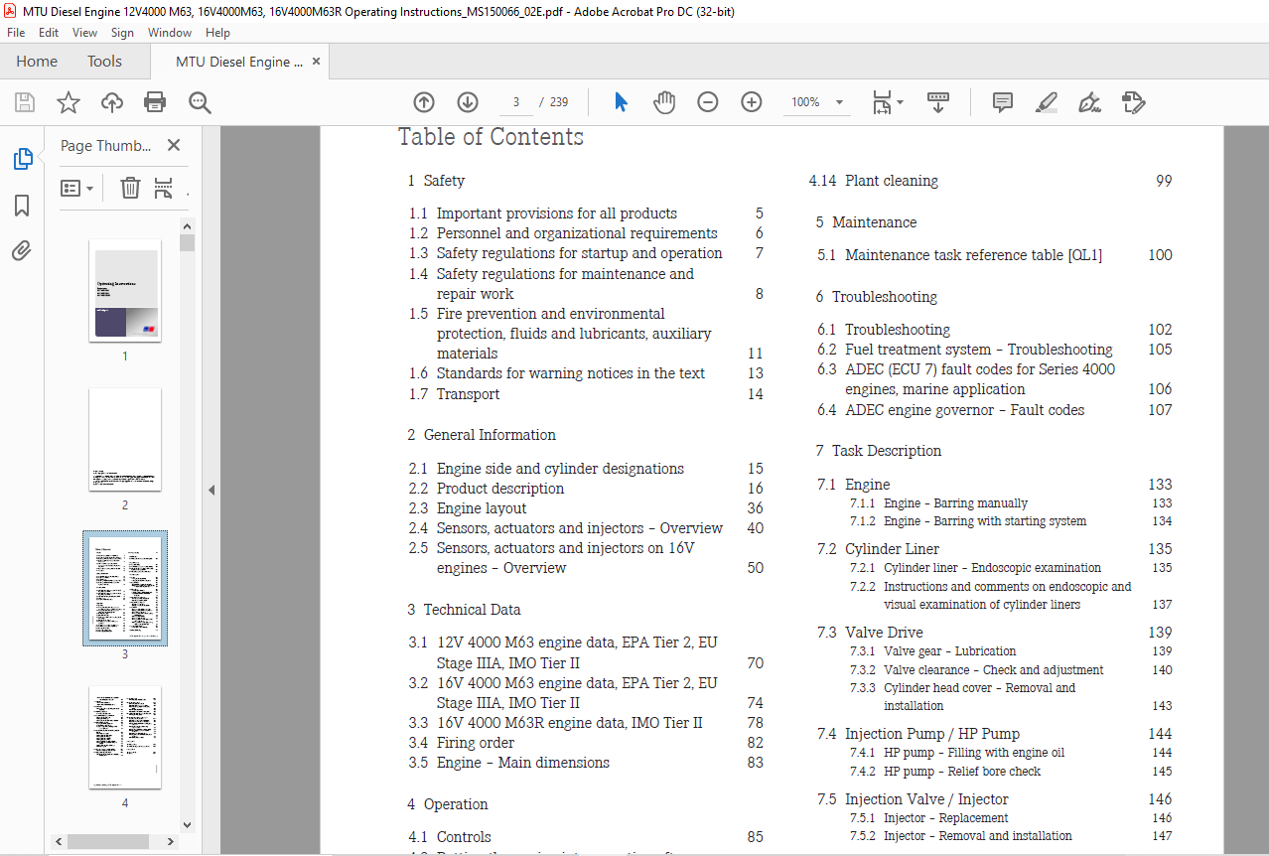1269x856 pixels.
Task: Open '1.7 Transport' entry
Action: 586,394
